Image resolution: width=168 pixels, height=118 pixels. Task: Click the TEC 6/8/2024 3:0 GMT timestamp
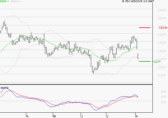click(138, 1)
